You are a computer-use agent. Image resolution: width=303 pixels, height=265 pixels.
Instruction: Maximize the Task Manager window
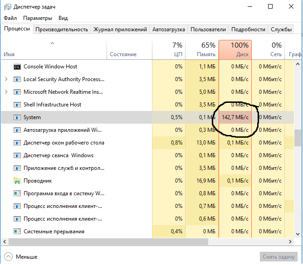(270, 6)
